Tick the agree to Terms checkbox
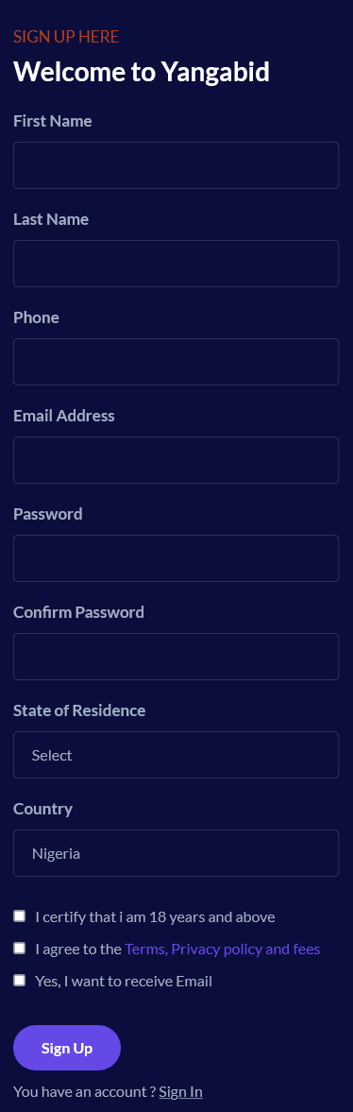The image size is (353, 1112). coord(20,949)
